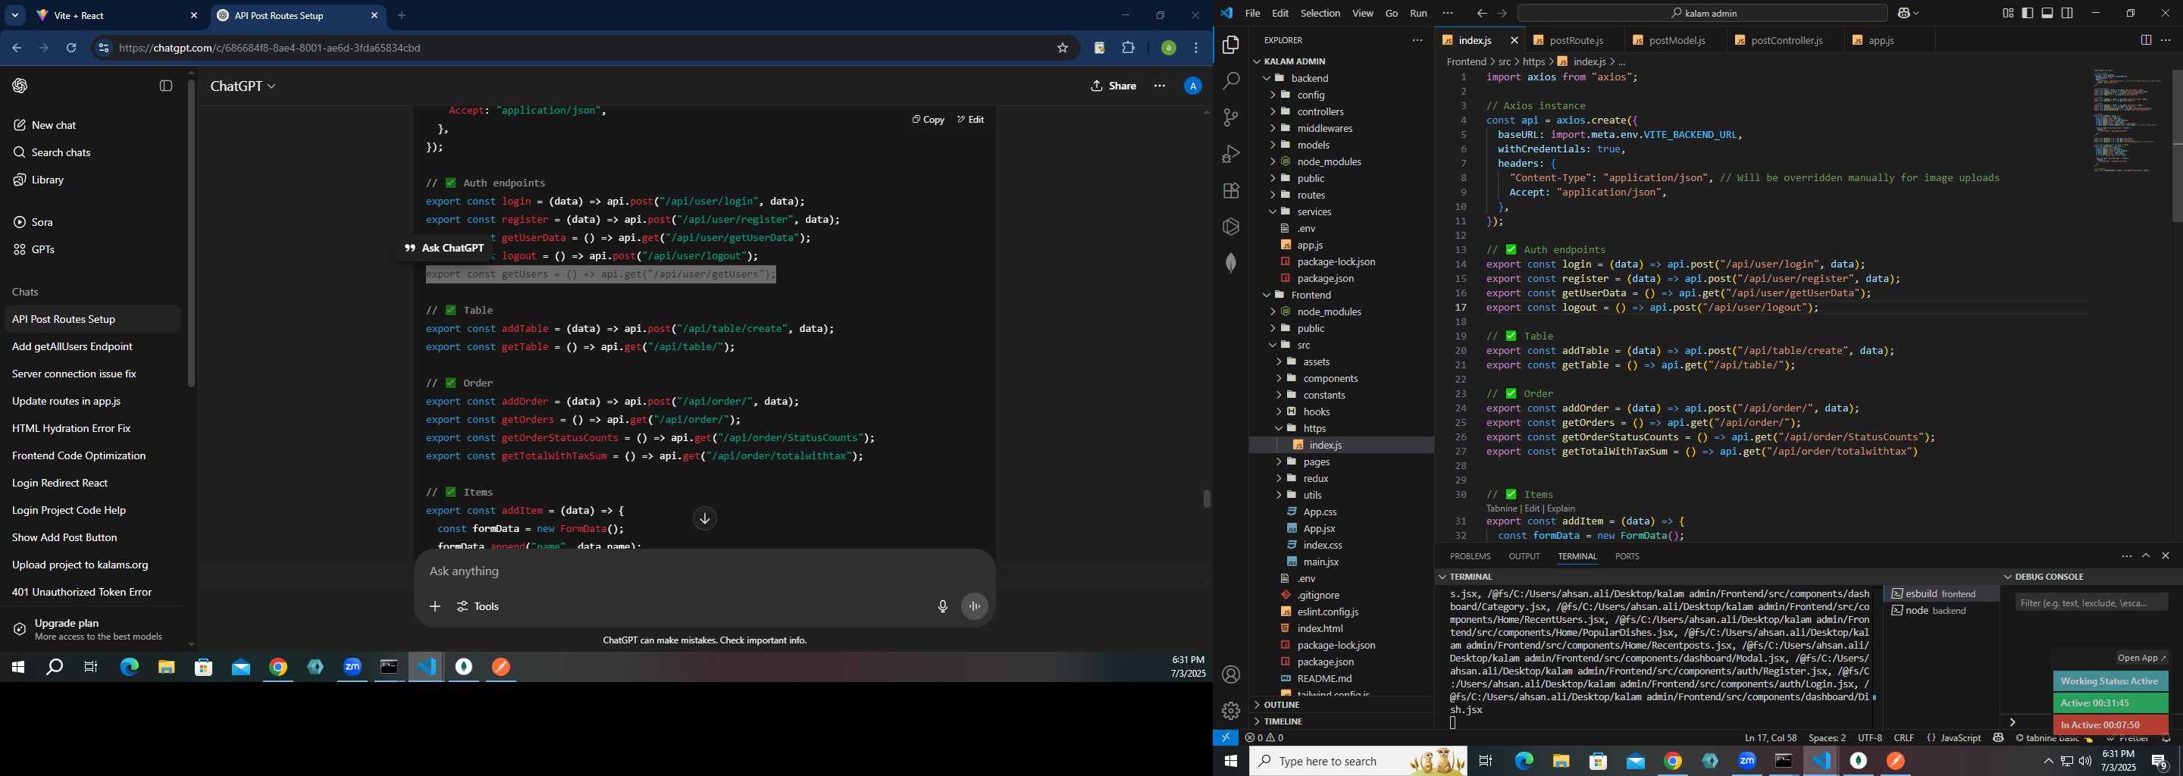Select the node backend terminal
Screen dimensions: 2183x776
click(1940, 611)
